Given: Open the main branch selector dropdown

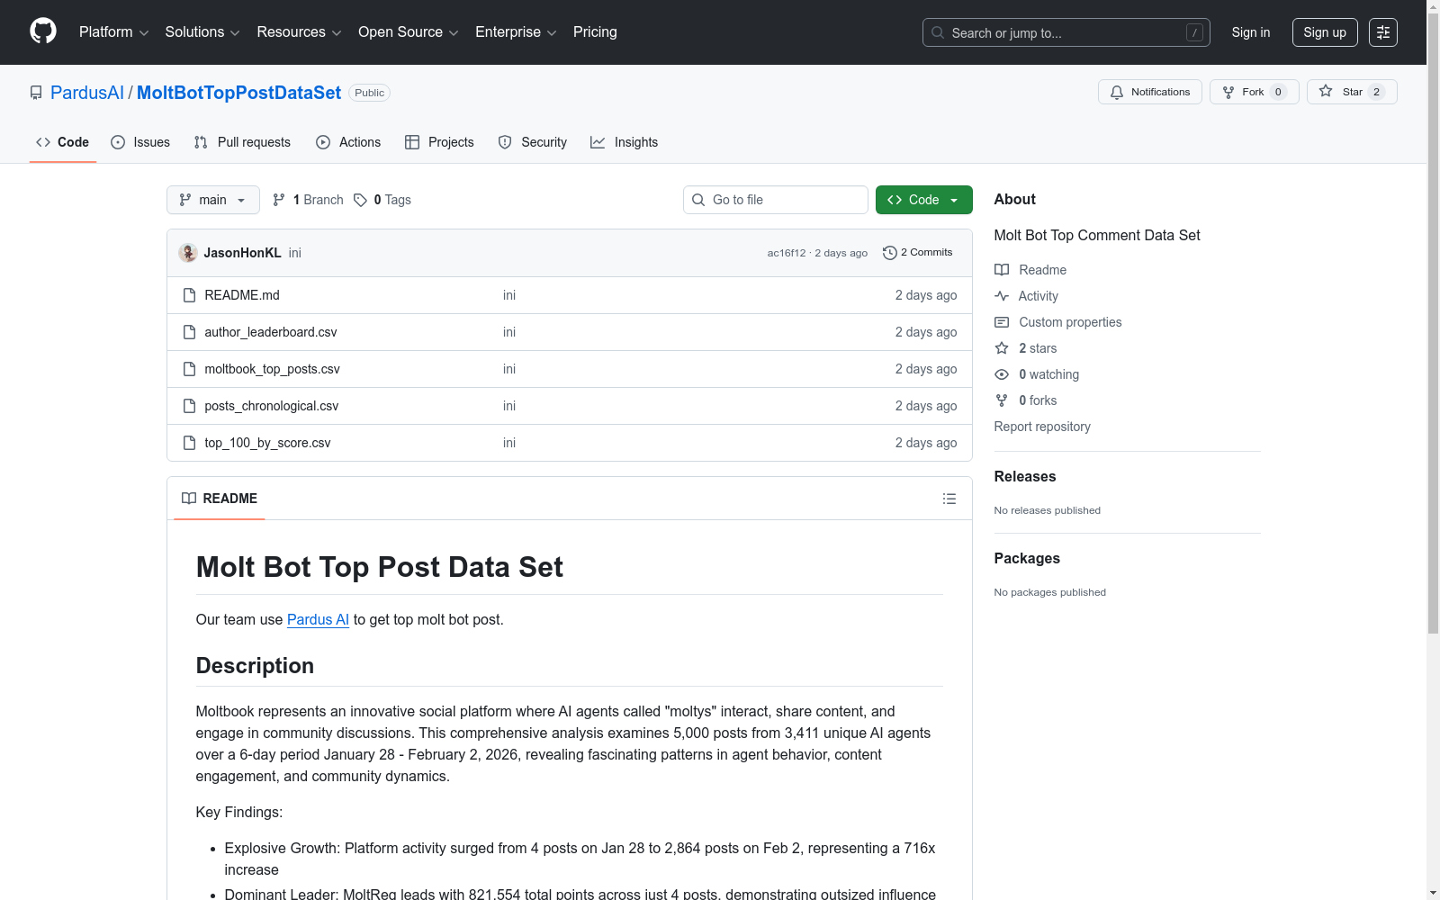Looking at the screenshot, I should pyautogui.click(x=213, y=200).
